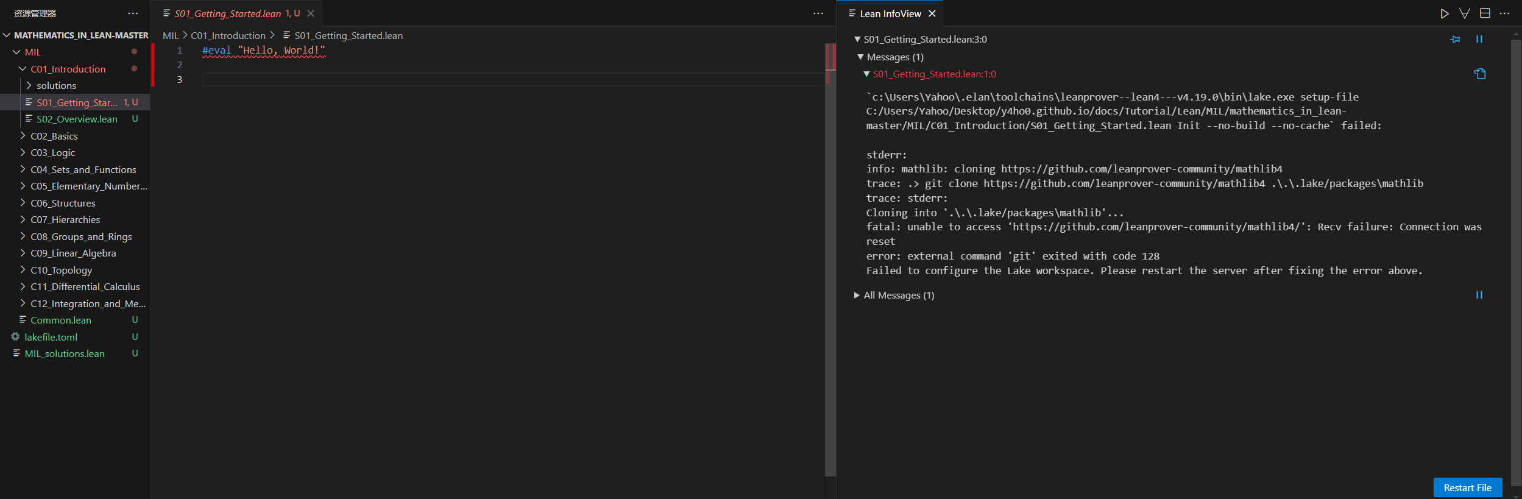
Task: Pause updating of All Messages section
Action: click(1479, 295)
